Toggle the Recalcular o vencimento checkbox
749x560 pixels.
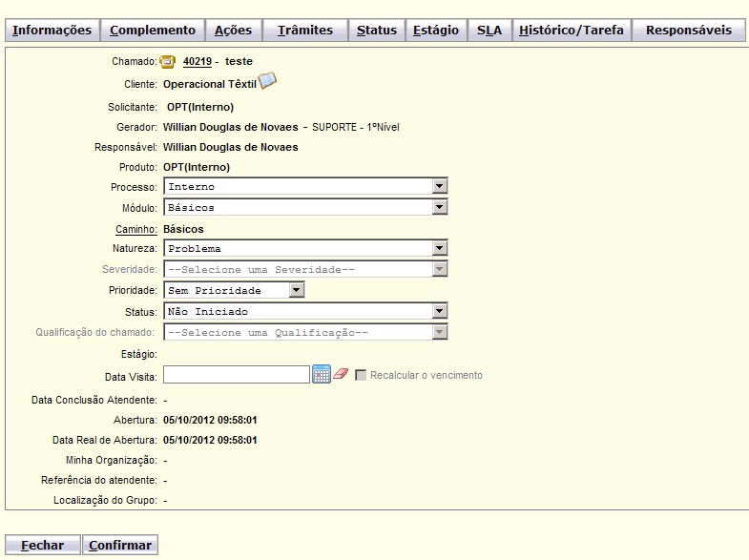click(361, 375)
